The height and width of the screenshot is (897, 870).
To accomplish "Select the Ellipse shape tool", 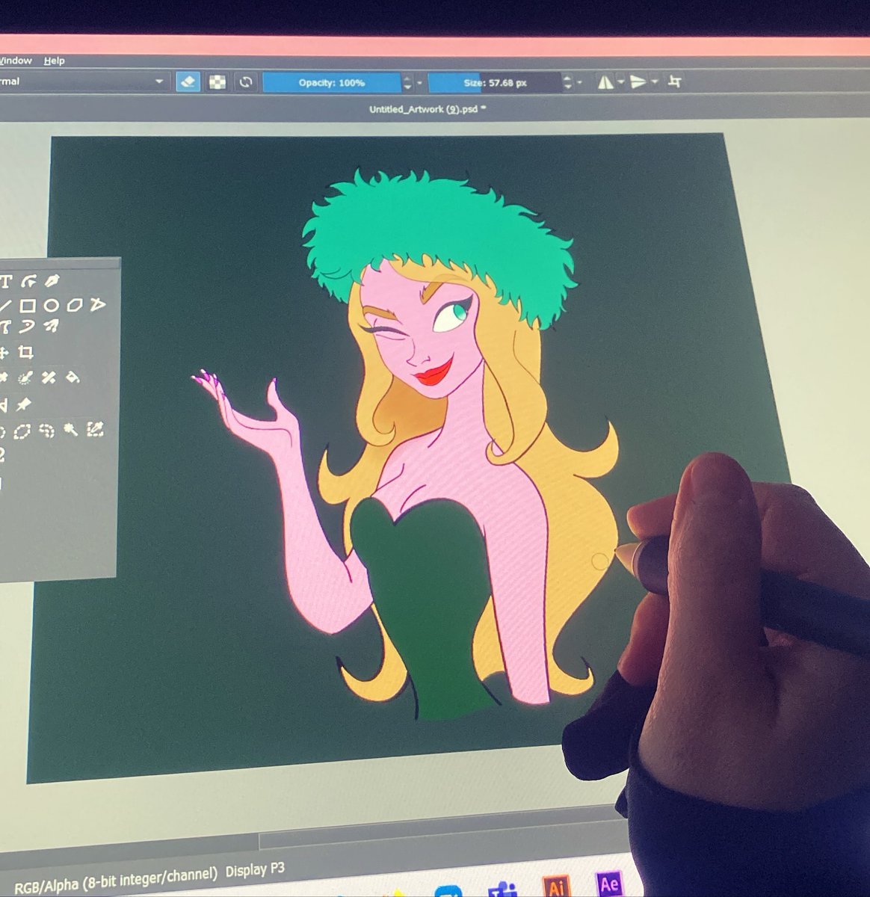I will click(x=51, y=305).
